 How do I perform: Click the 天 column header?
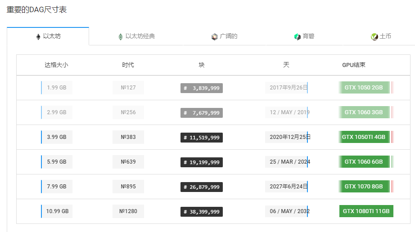[286, 65]
